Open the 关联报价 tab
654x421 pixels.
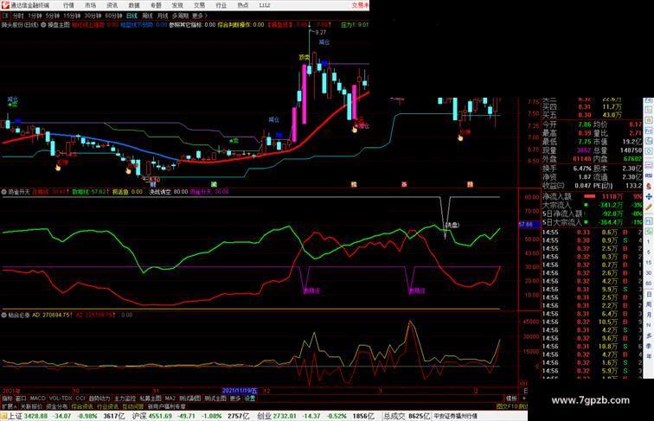[x=31, y=406]
